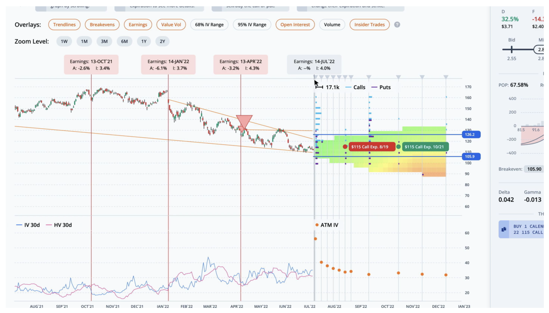Click the Bid slider handle
Image resolution: width=549 pixels, height=313 pixels.
pos(512,49)
